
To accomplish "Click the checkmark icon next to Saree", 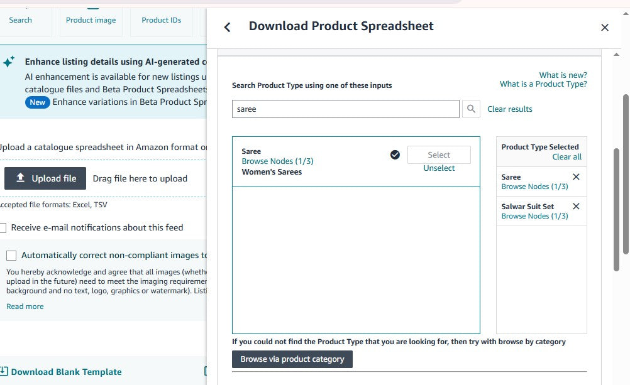I will coord(395,155).
